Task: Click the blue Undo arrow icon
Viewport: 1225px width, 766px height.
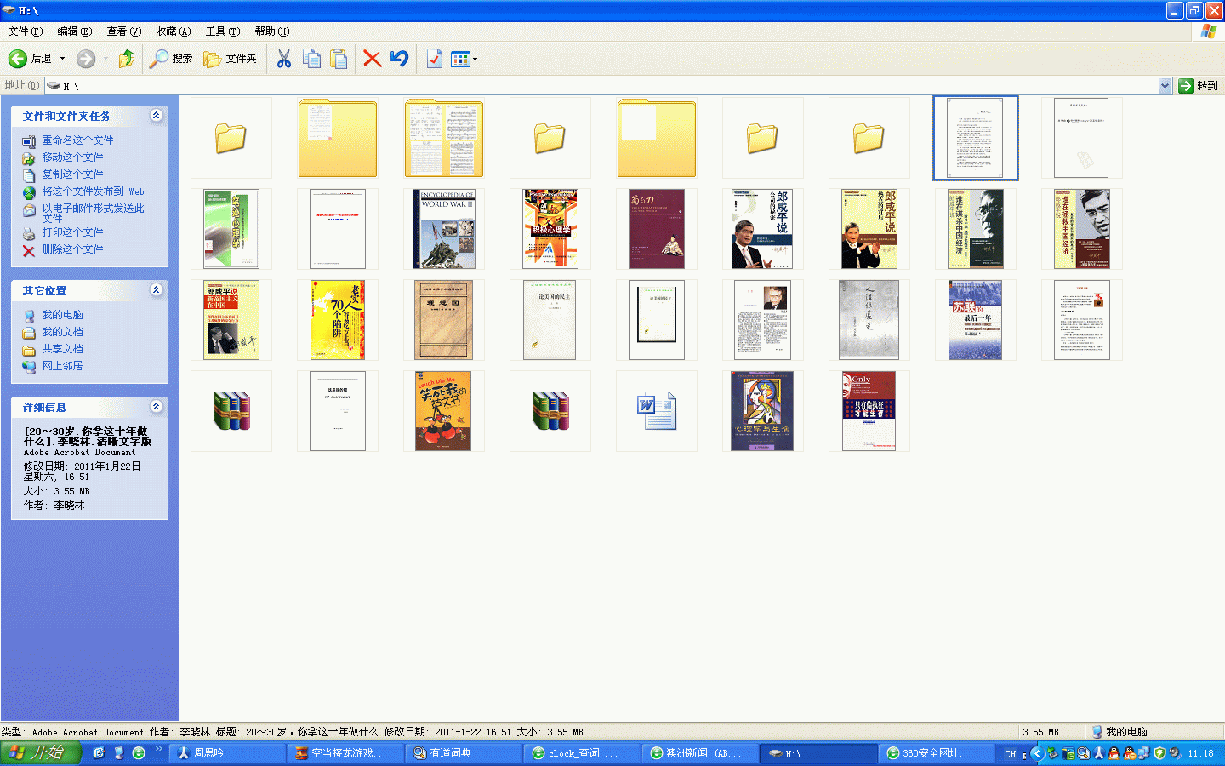Action: [399, 59]
